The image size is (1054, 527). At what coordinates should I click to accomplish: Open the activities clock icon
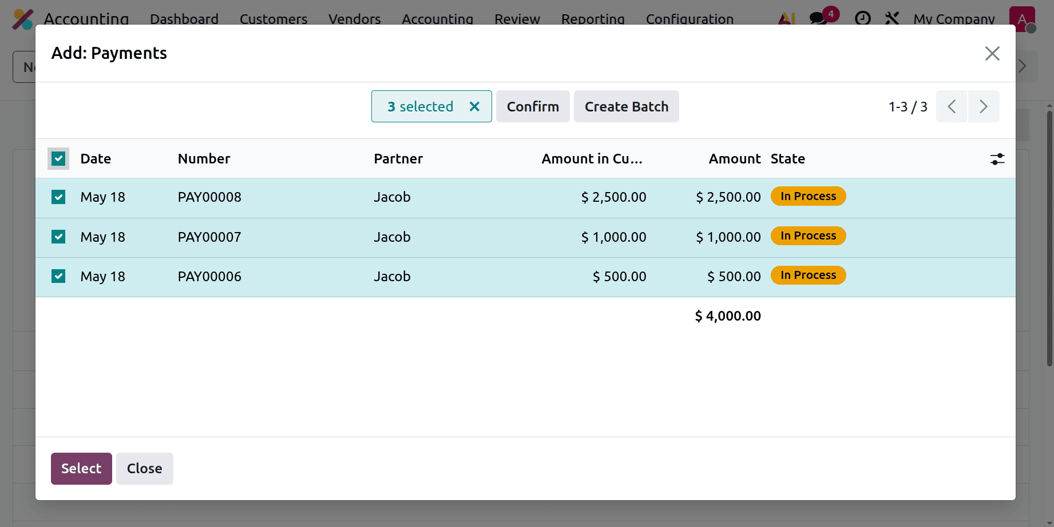[863, 19]
